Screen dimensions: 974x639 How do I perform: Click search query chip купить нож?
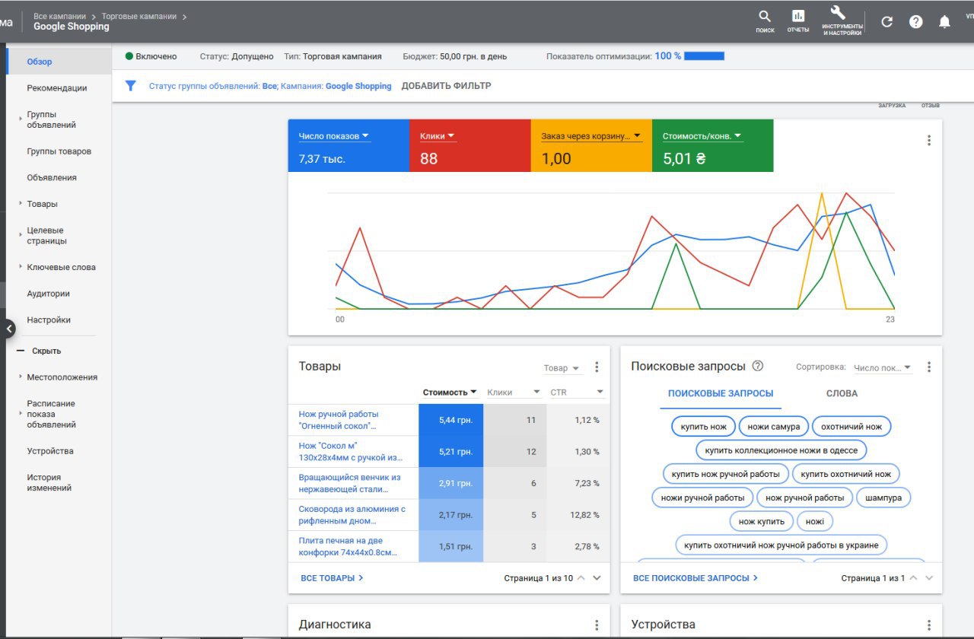click(705, 427)
